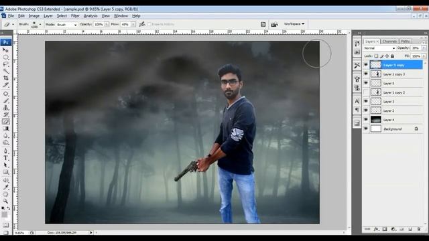Viewport: 429px width, 241px height.
Task: Enable the Erase to History checkbox
Action: tap(149, 24)
